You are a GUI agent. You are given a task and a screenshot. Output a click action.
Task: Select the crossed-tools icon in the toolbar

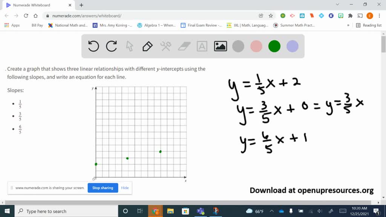coord(165,46)
